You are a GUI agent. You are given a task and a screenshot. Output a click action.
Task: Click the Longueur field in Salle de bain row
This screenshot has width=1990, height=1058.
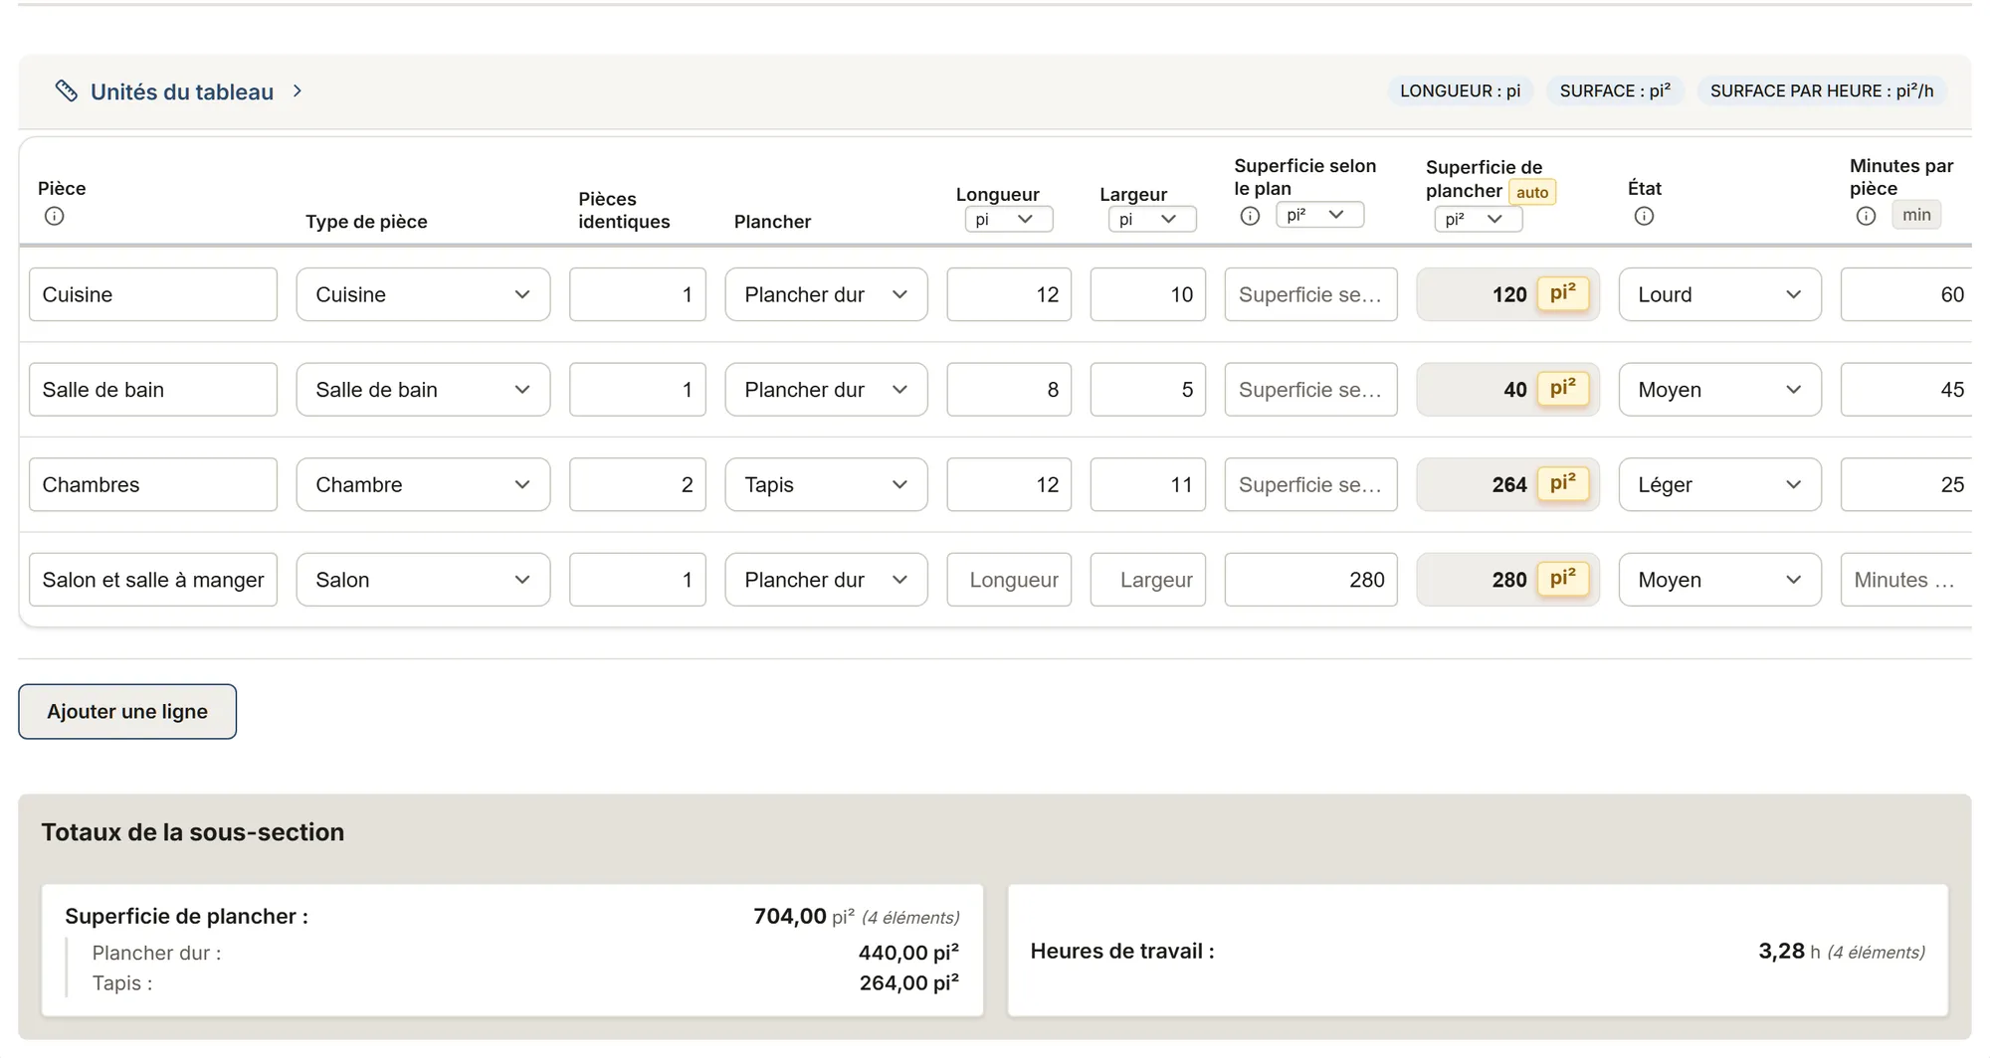pyautogui.click(x=1009, y=390)
